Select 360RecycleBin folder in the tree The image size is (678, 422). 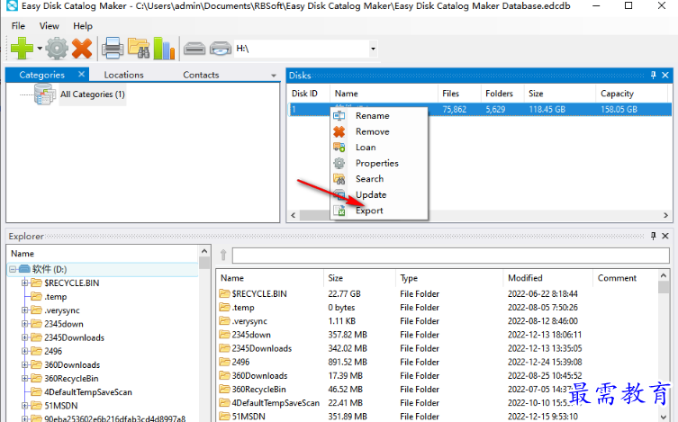coord(71,379)
